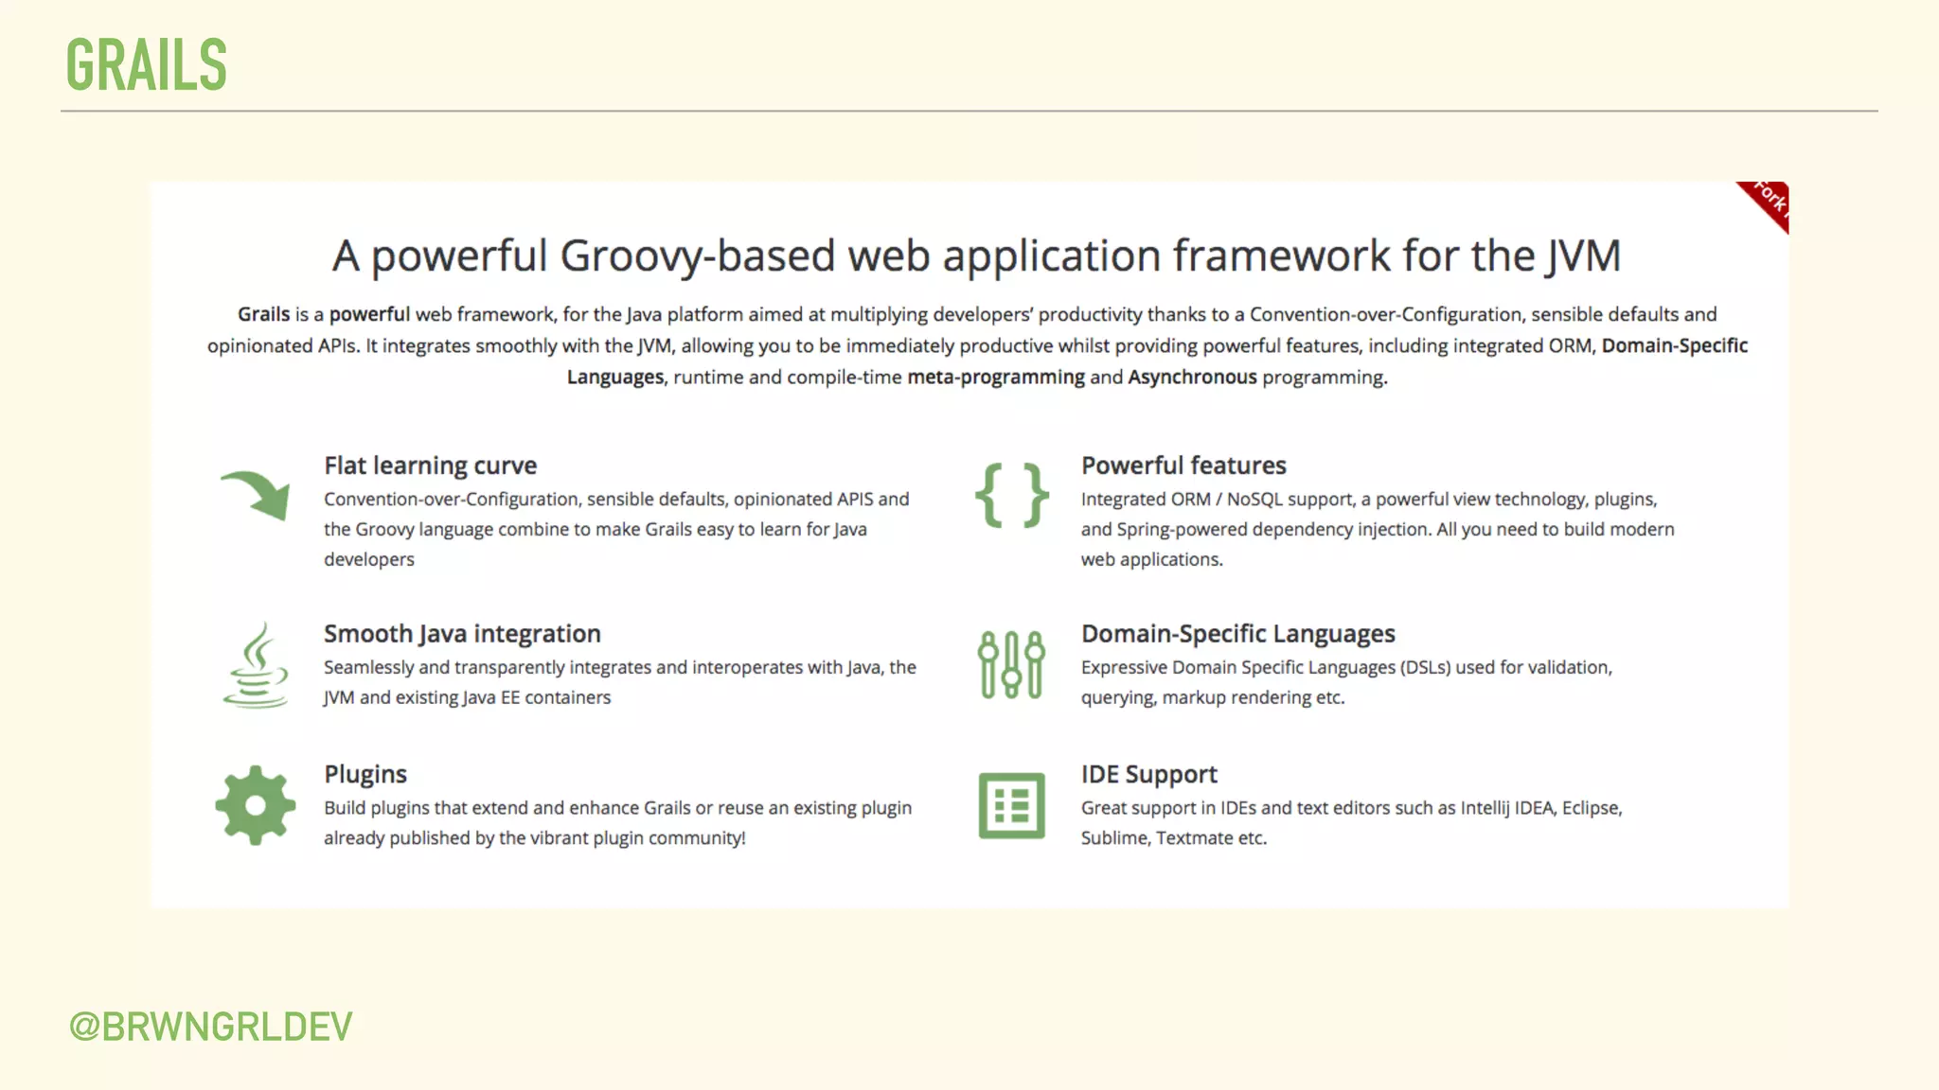Viewport: 1939px width, 1090px height.
Task: Click the Domain-Specific Languages heading
Action: tap(1237, 634)
